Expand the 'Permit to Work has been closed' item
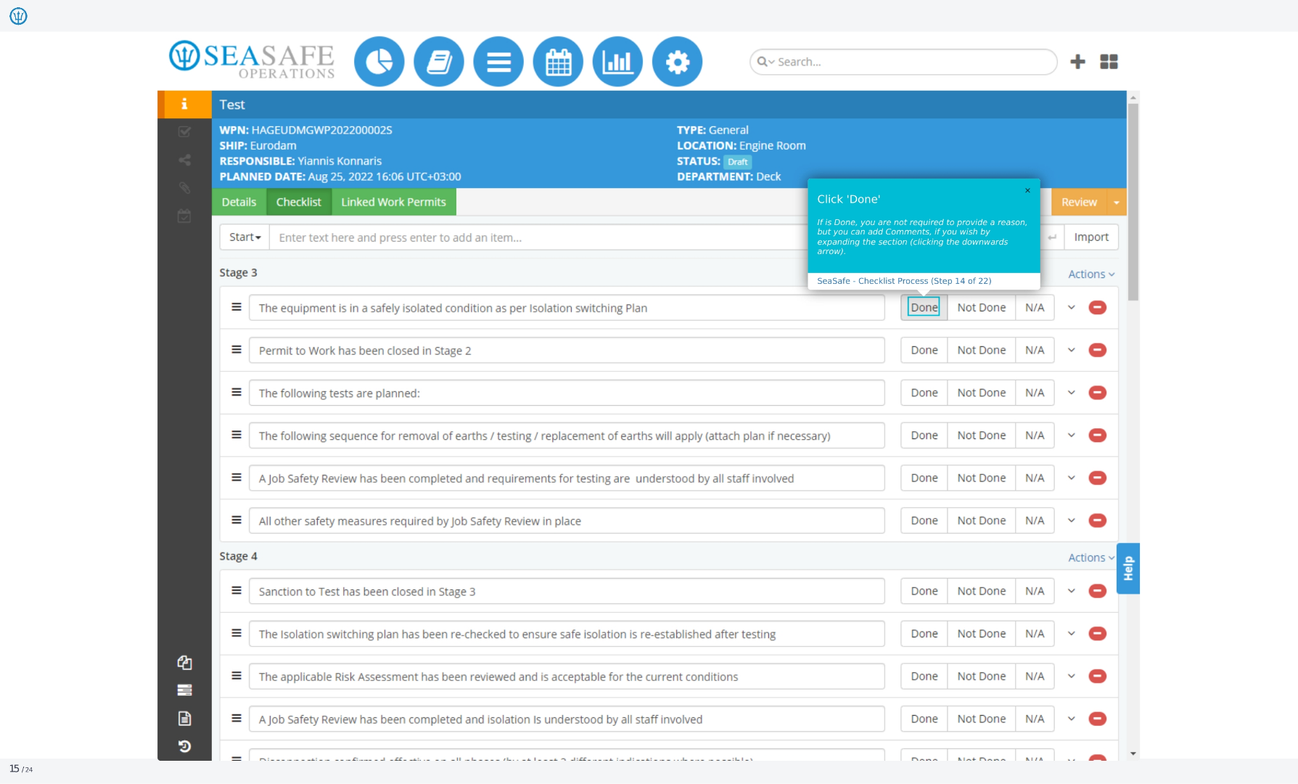 click(1071, 350)
